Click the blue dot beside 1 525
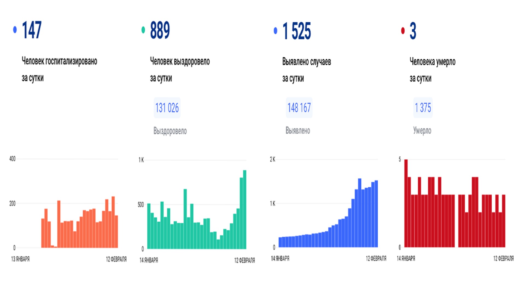Image resolution: width=525 pixels, height=295 pixels. tap(275, 31)
